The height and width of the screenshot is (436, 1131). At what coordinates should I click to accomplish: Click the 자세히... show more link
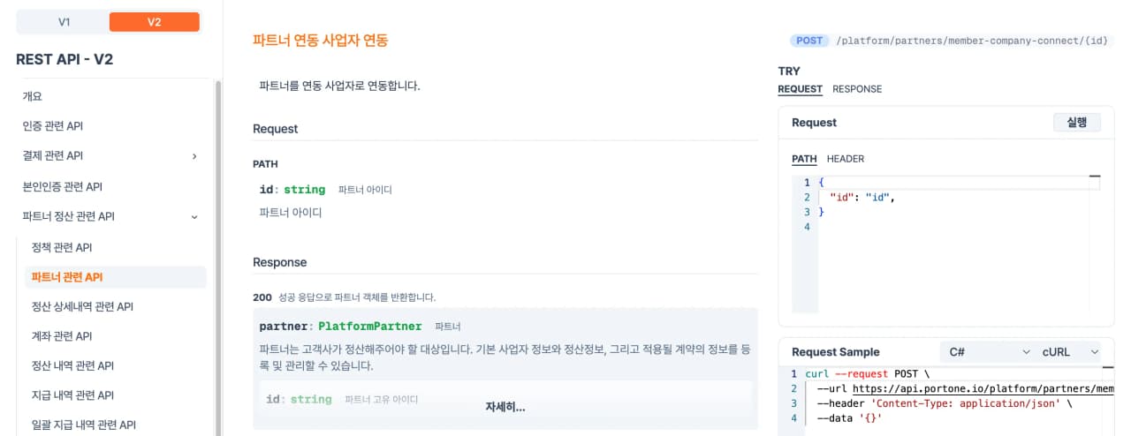click(x=505, y=407)
